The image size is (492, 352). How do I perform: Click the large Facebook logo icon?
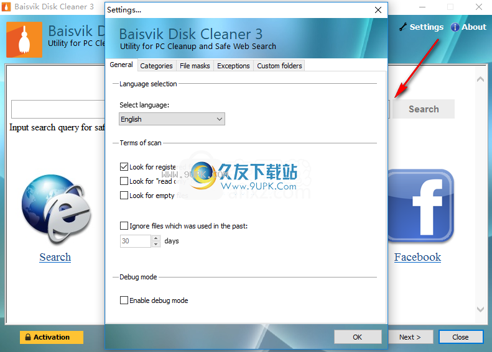(420, 205)
